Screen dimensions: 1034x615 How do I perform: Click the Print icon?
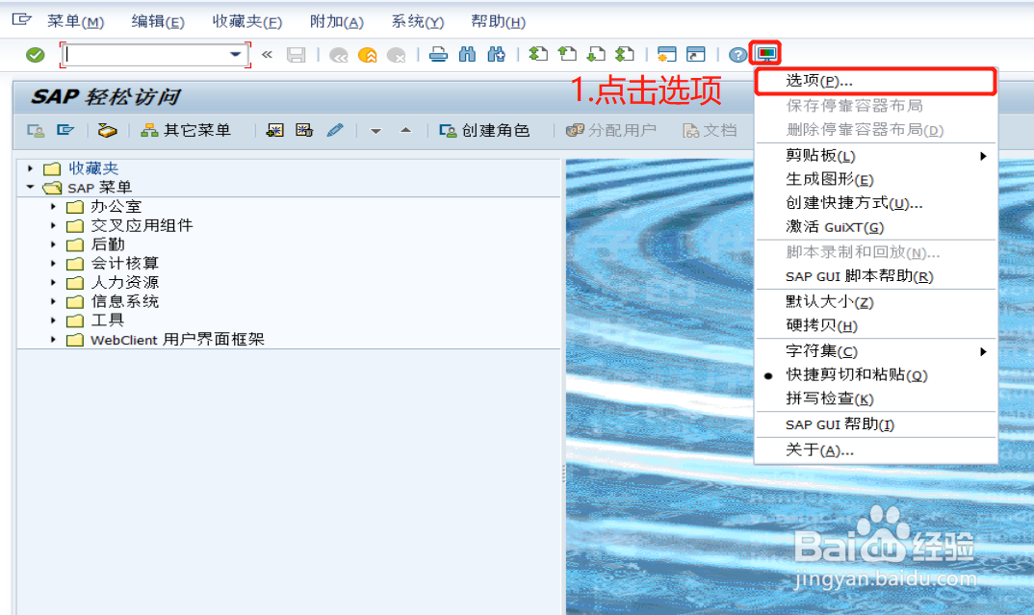pos(438,55)
